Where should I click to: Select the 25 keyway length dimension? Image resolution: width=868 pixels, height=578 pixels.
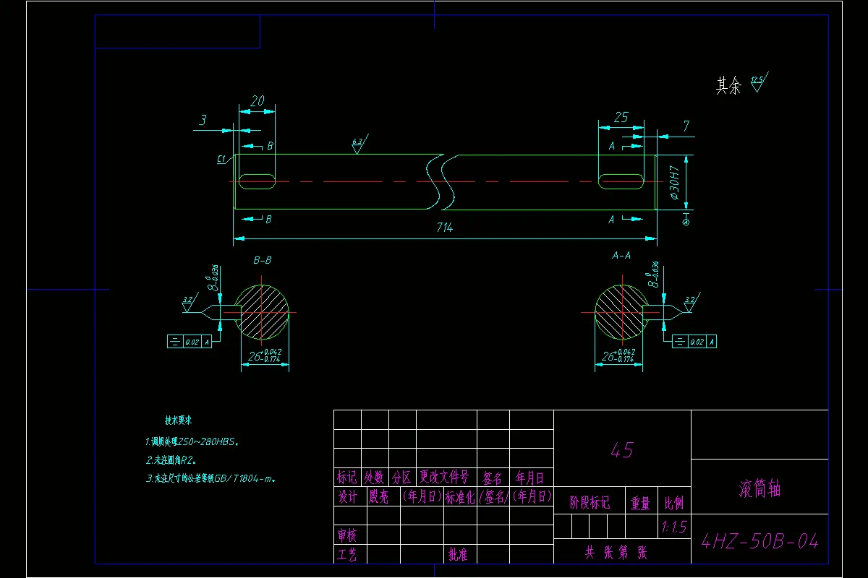coord(621,117)
